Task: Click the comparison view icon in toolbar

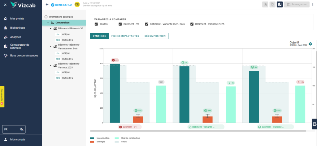Action: click(x=280, y=5)
